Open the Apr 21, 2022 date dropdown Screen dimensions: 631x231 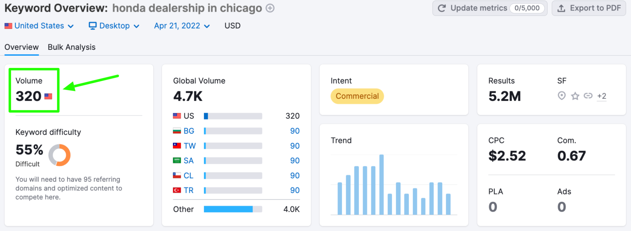pyautogui.click(x=182, y=26)
